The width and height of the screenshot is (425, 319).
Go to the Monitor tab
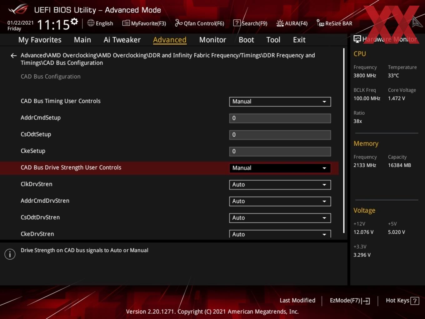[213, 40]
